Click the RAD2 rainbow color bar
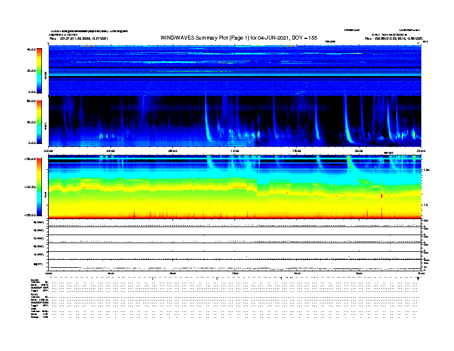 click(39, 71)
